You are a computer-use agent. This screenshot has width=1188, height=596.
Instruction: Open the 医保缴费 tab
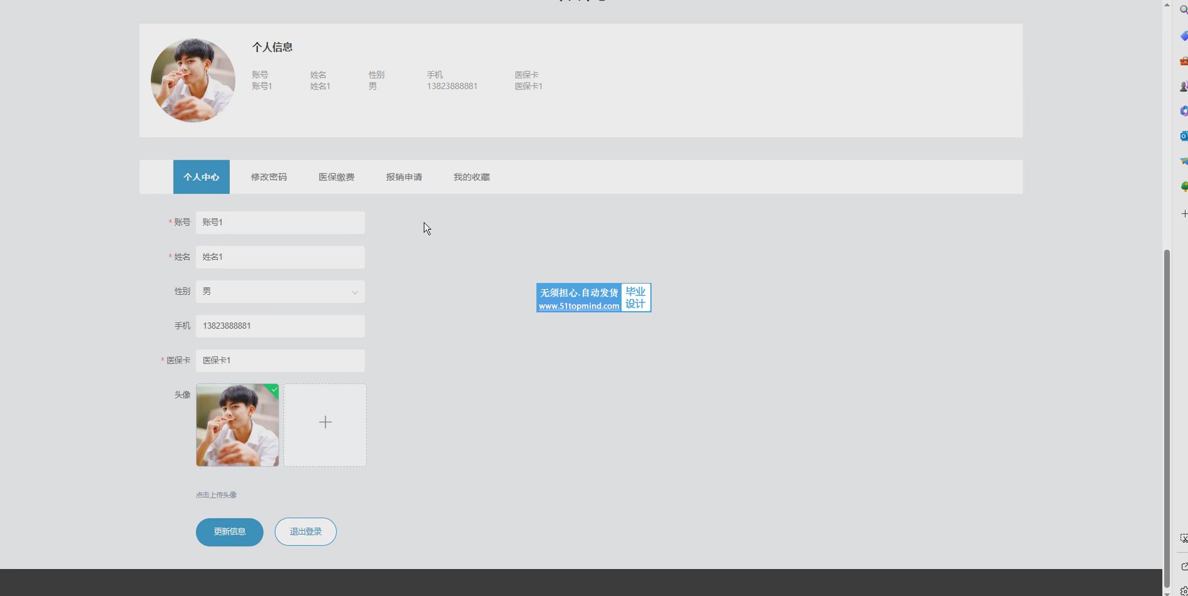point(336,177)
